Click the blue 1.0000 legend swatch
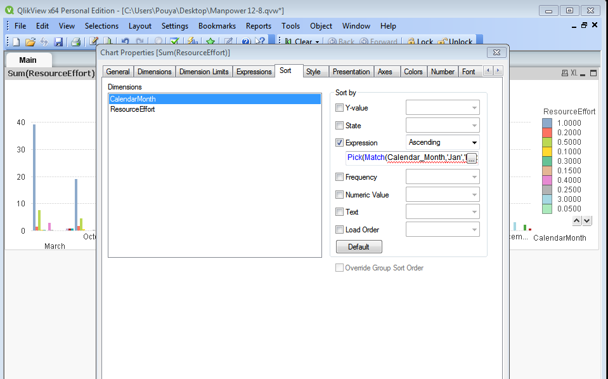 click(x=547, y=123)
